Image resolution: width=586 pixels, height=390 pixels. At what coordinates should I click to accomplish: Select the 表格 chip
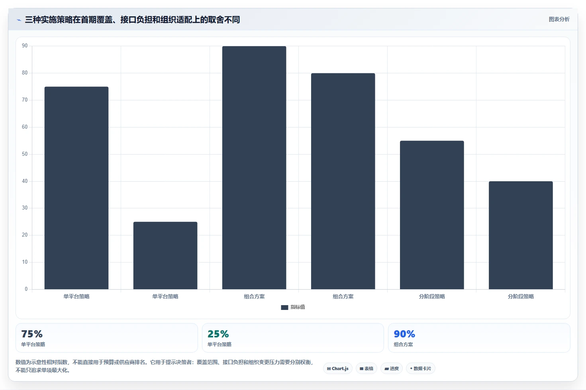[x=366, y=368]
